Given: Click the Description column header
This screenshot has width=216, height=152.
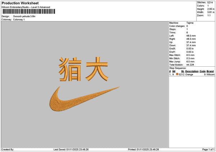Looking at the screenshot, I should click(x=192, y=71).
